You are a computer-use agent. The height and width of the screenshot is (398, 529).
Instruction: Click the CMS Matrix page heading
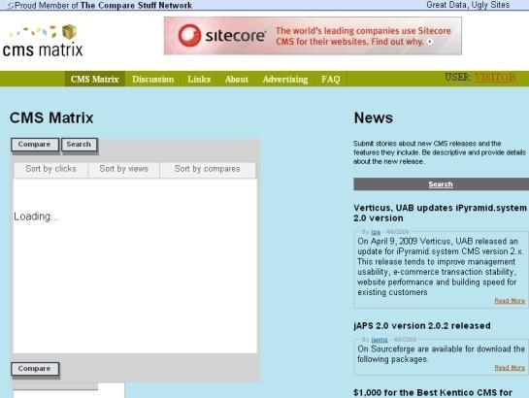click(51, 118)
